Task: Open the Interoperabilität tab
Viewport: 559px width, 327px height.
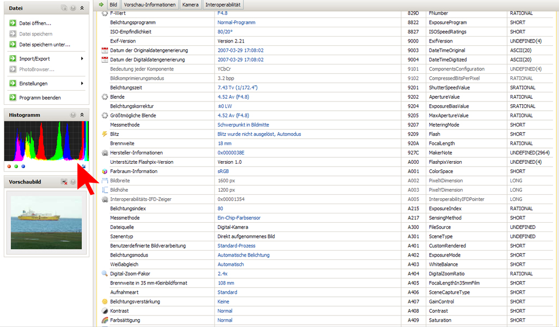Action: 223,5
